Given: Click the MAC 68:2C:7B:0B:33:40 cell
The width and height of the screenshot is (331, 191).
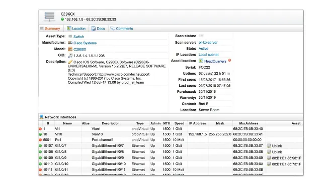Looking at the screenshot, I should [248, 129].
